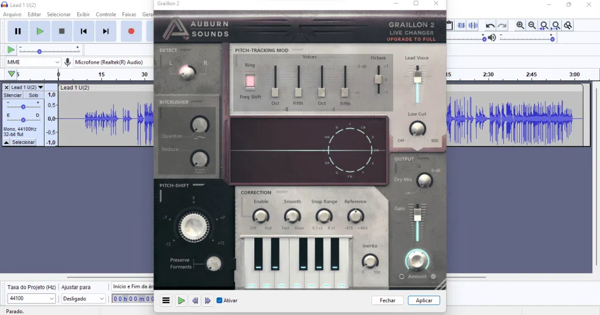Solo the Lead 1 U(2) track

click(33, 95)
